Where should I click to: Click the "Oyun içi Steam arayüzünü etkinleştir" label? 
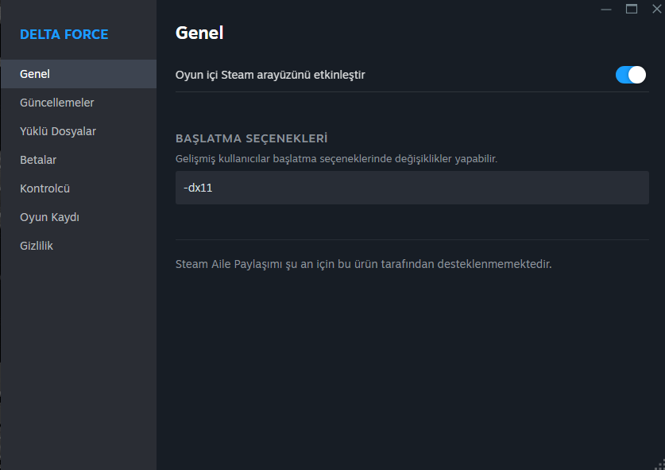(270, 75)
